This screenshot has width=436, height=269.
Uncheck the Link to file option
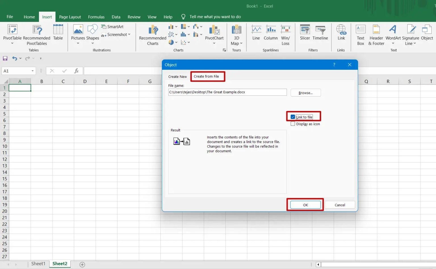[x=293, y=117]
